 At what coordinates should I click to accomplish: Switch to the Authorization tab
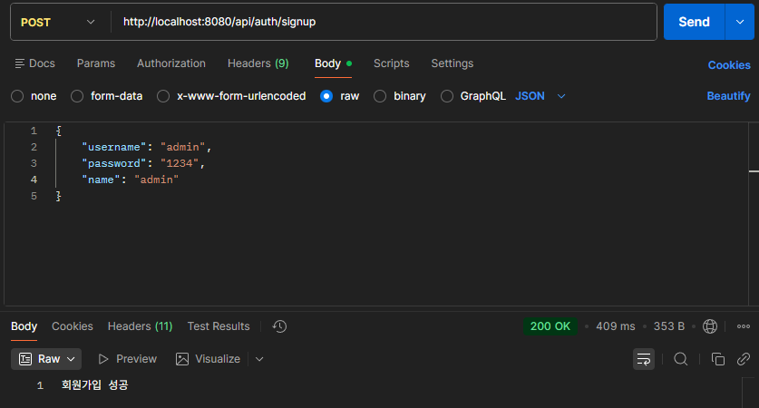[170, 63]
